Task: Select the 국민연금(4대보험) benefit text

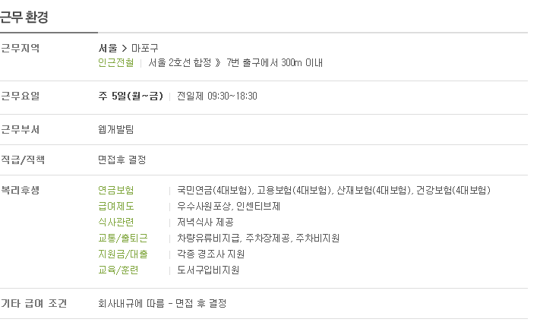Action: click(215, 190)
